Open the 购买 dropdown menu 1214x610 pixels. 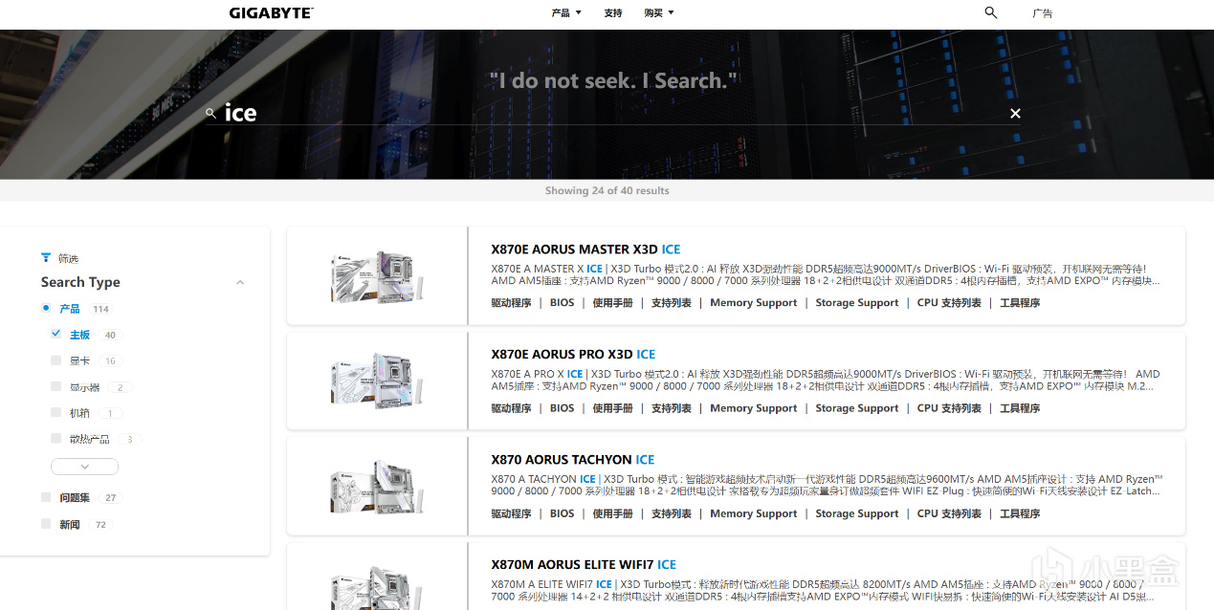pos(658,13)
